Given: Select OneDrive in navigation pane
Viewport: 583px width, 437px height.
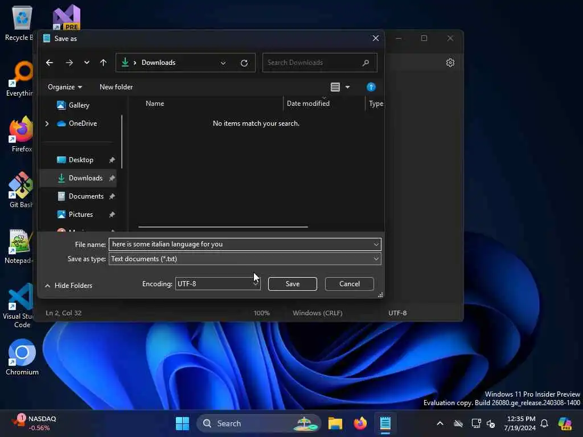Looking at the screenshot, I should 82,123.
